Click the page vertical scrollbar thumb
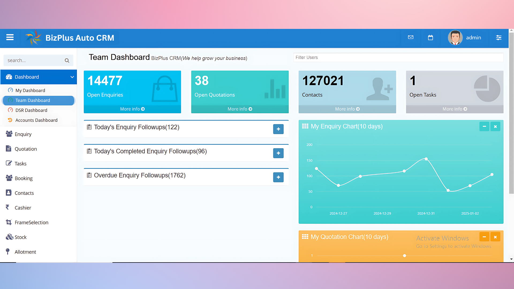This screenshot has width=514, height=289. click(x=511, y=113)
